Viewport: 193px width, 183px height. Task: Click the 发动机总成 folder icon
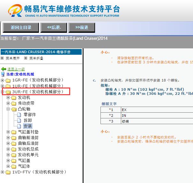click(x=14, y=149)
